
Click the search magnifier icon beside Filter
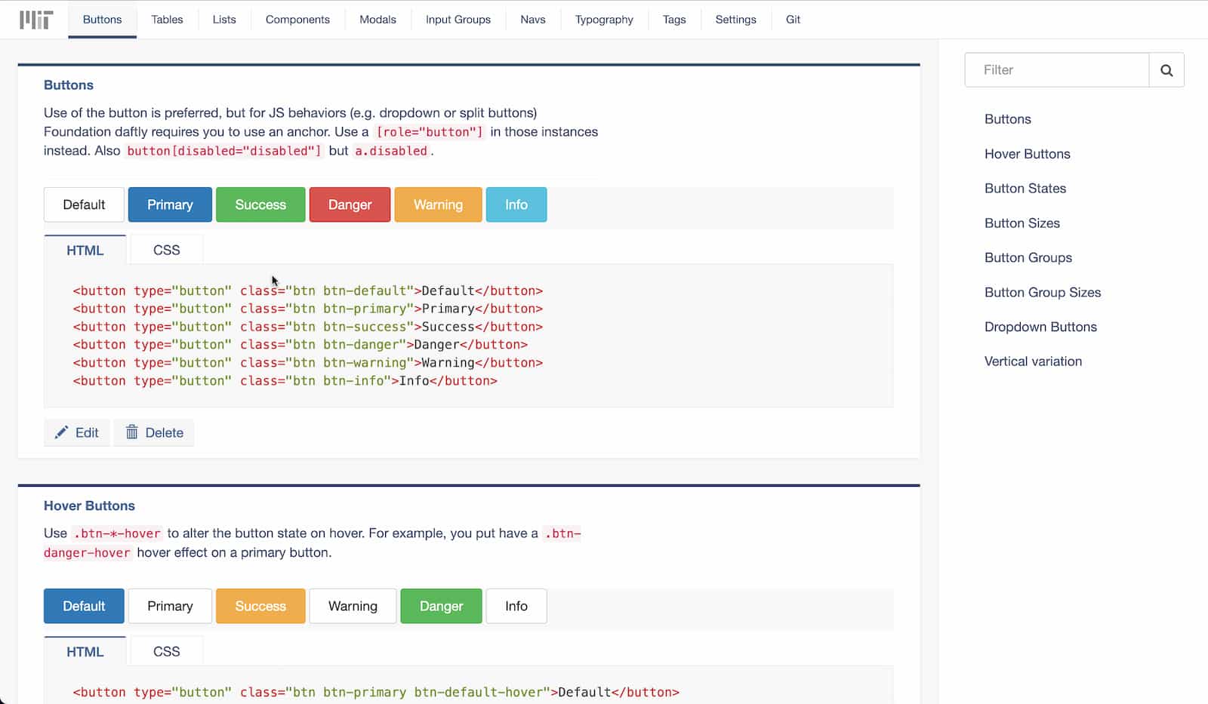pos(1166,70)
